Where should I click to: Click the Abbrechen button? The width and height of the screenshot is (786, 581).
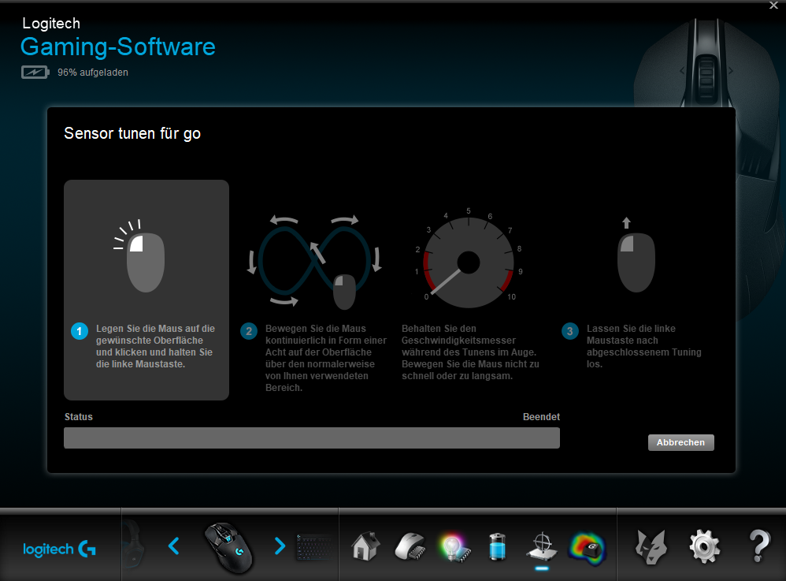click(680, 442)
